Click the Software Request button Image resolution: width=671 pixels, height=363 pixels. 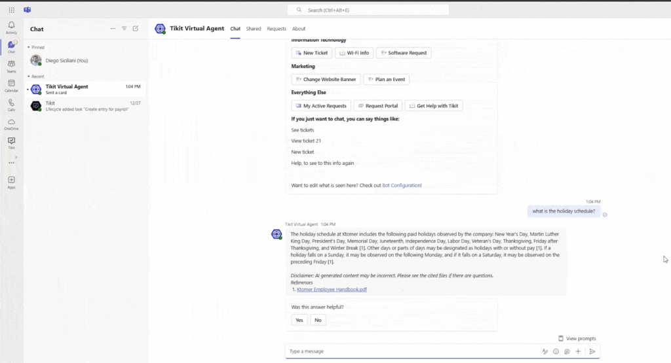404,53
